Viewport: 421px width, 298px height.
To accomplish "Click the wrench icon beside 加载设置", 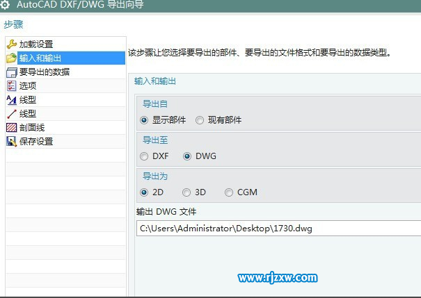I will pos(11,44).
